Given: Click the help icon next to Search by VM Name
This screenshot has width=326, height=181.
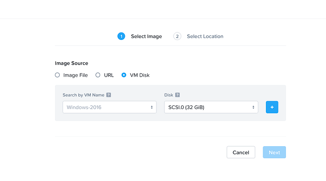Looking at the screenshot, I should click(x=109, y=95).
